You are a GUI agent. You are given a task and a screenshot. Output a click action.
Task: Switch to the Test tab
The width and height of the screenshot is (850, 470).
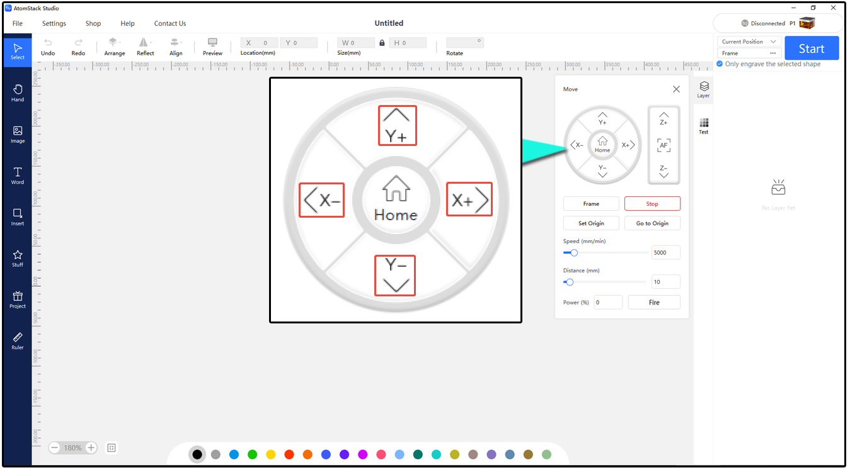point(704,126)
